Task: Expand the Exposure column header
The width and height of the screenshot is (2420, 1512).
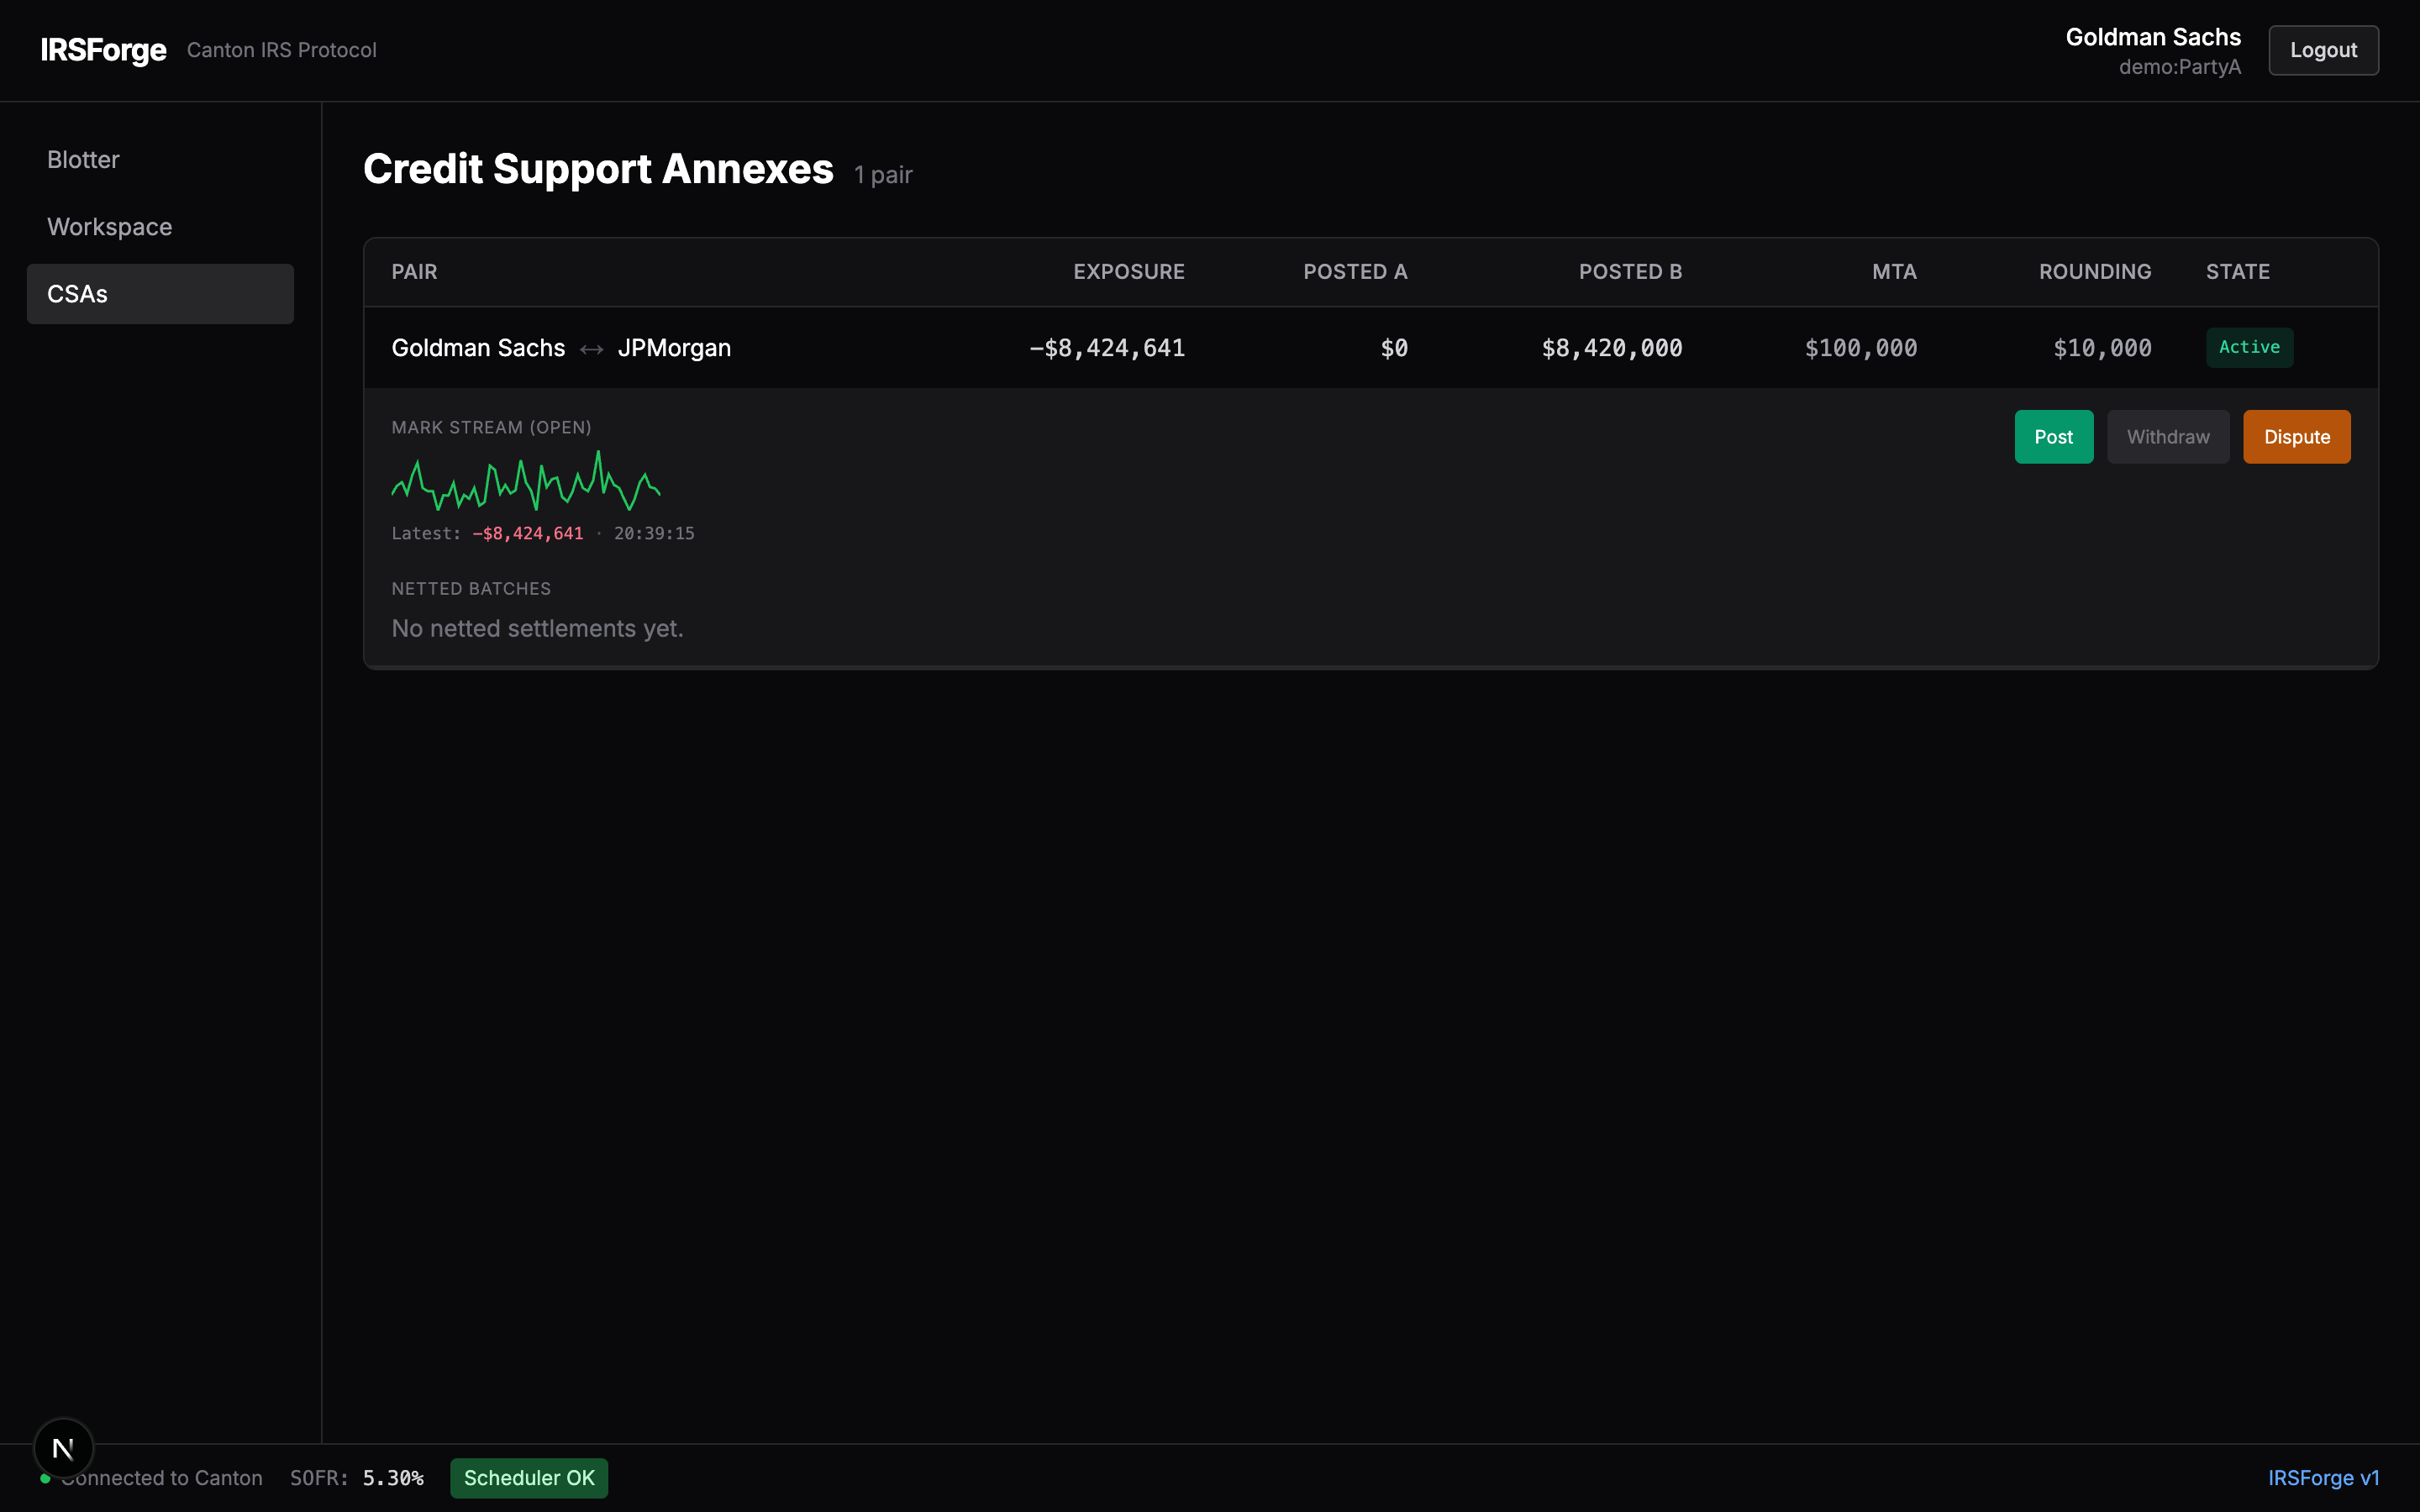Action: click(1129, 271)
